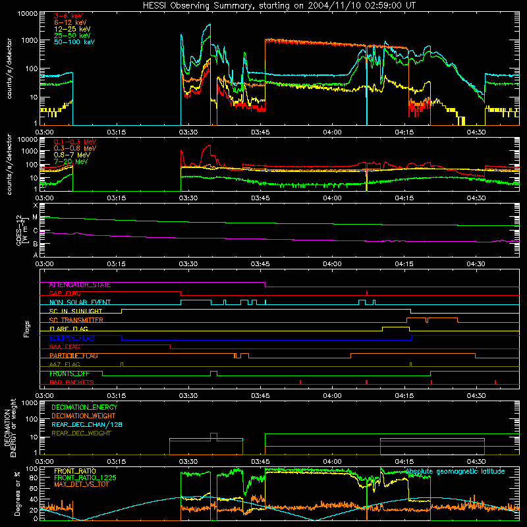
Task: Click 04:00 time tick below MeV panel
Action: point(333,198)
